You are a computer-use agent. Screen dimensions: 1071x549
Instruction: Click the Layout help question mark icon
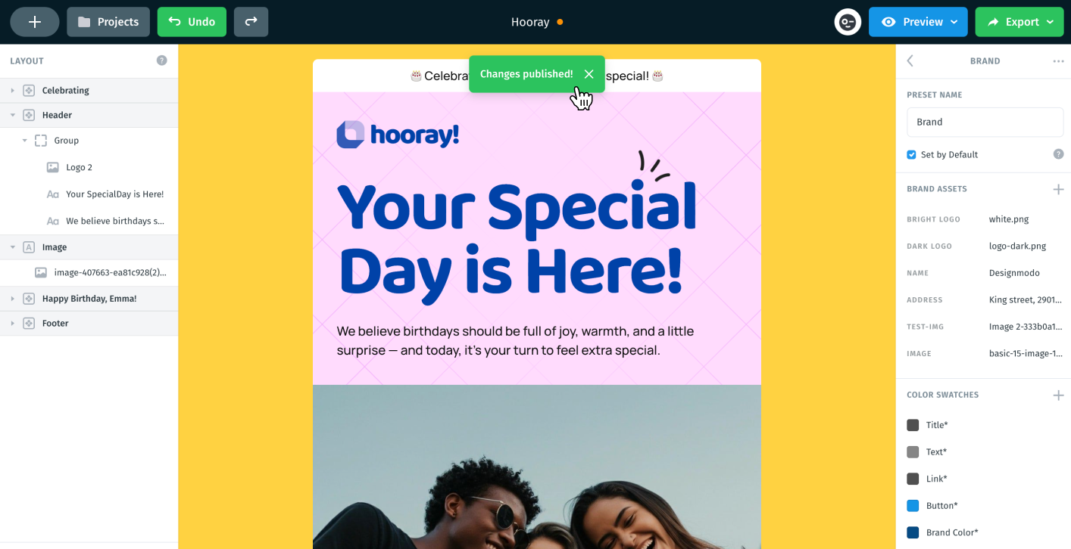161,60
